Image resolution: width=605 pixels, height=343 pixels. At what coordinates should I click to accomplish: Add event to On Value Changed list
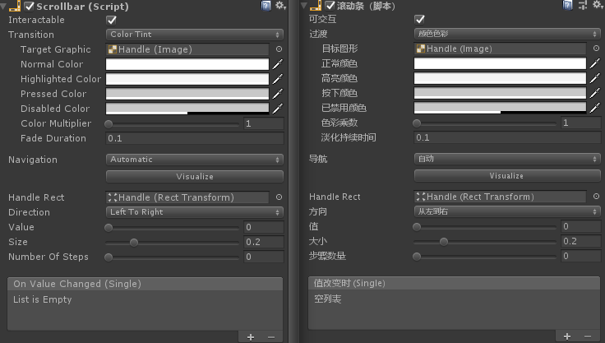tap(251, 337)
